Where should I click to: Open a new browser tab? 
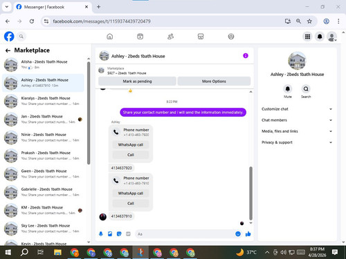(98, 7)
